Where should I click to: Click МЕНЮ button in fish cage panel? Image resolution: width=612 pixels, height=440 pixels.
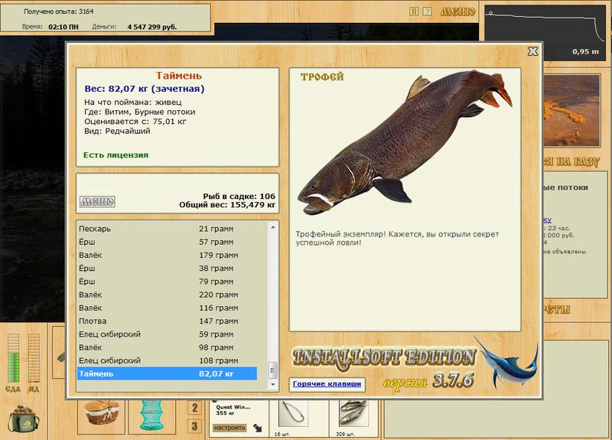click(97, 201)
